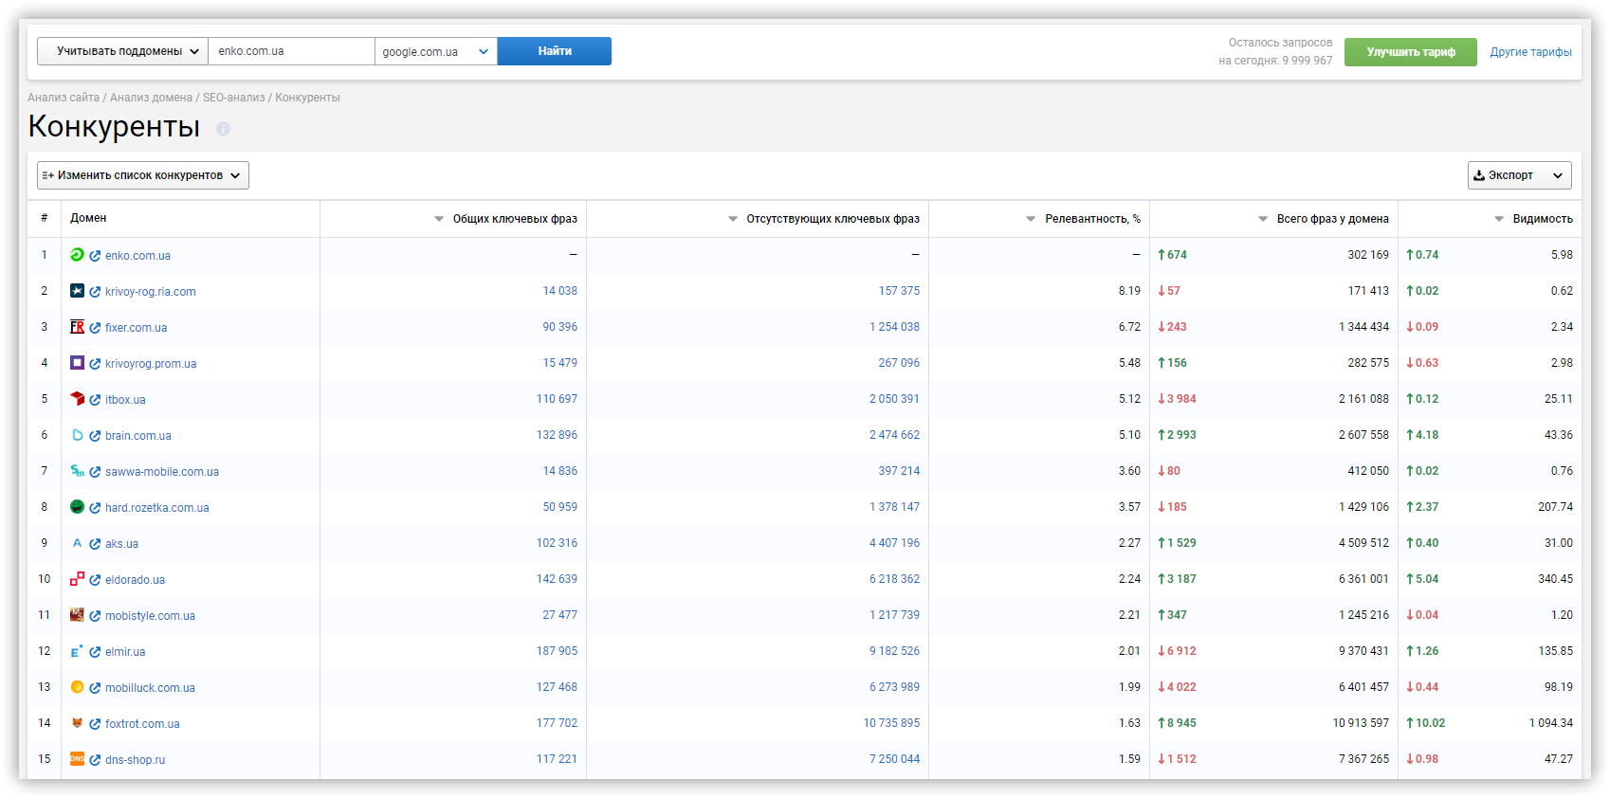The height and width of the screenshot is (798, 1610).
Task: Select total phrases value 302 169
Action: pyautogui.click(x=1368, y=255)
